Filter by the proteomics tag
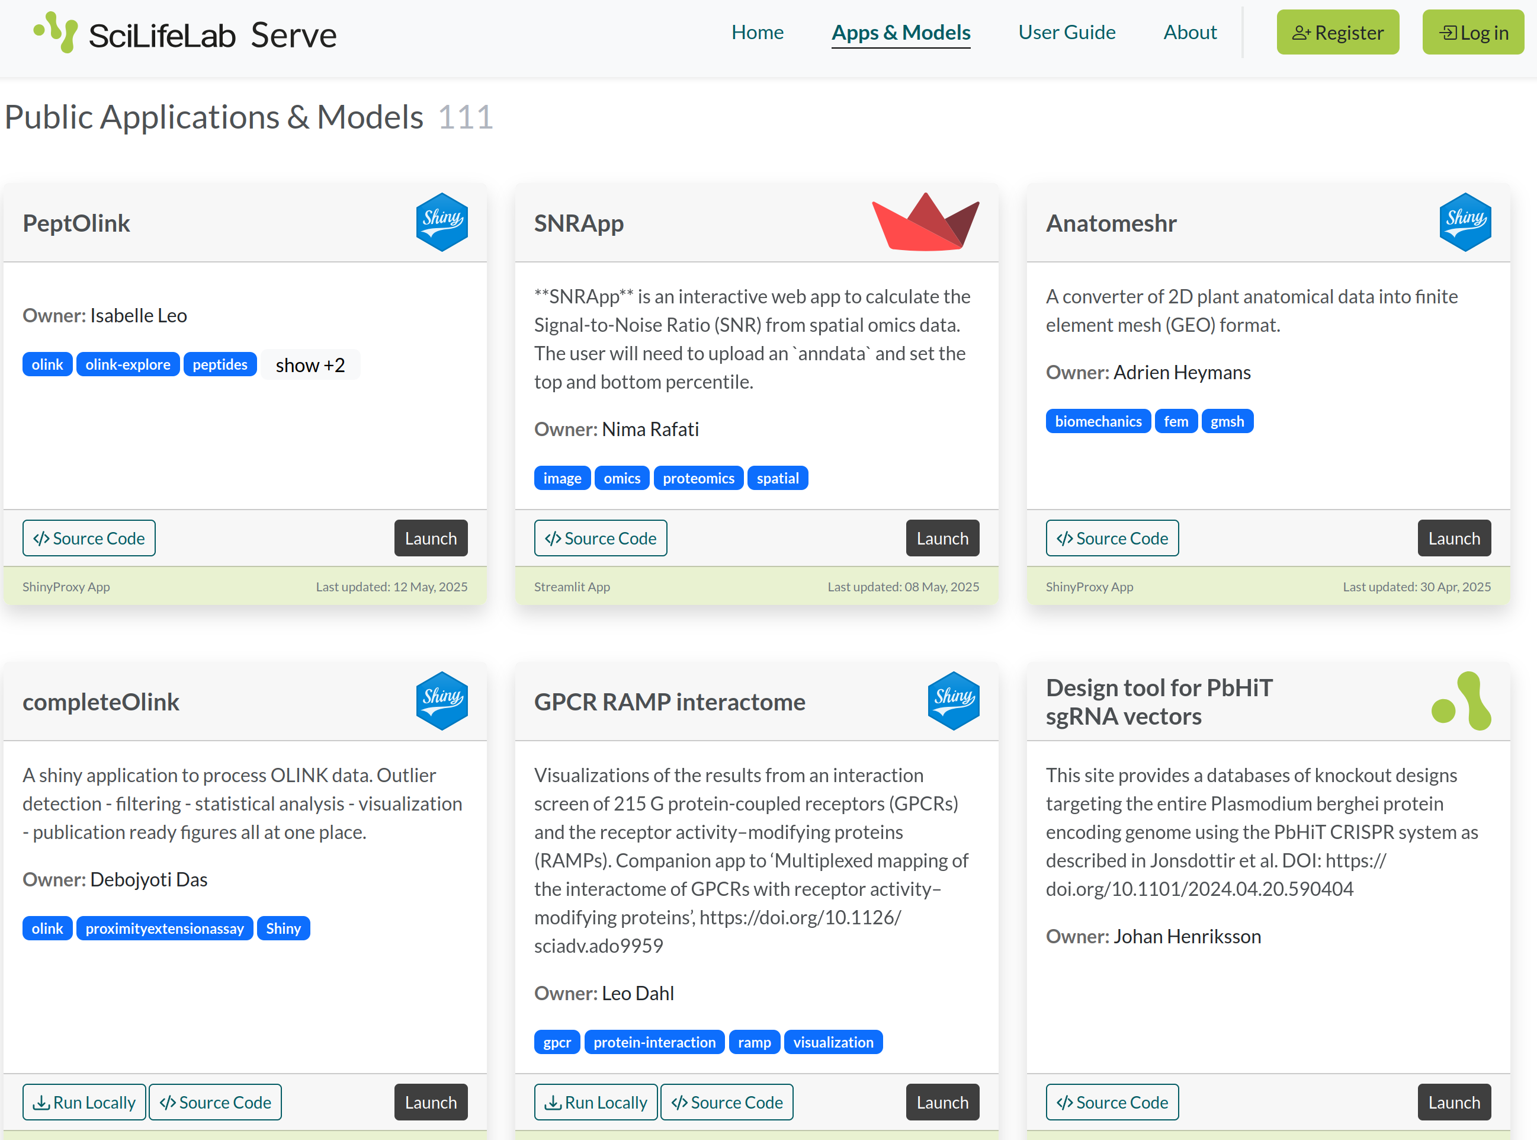The height and width of the screenshot is (1140, 1537). 698,478
